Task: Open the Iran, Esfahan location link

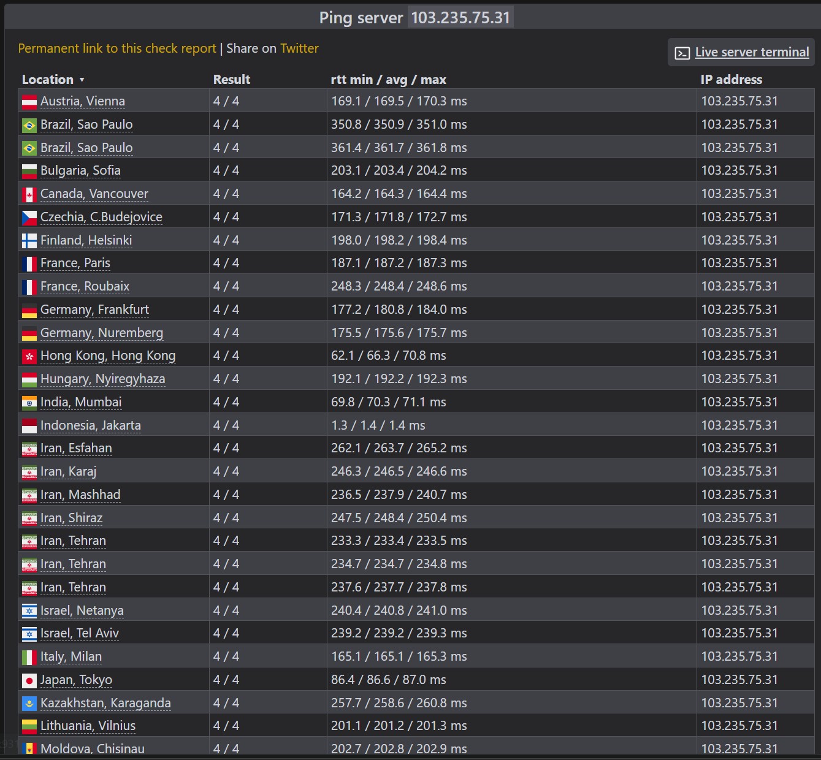Action: (x=76, y=448)
